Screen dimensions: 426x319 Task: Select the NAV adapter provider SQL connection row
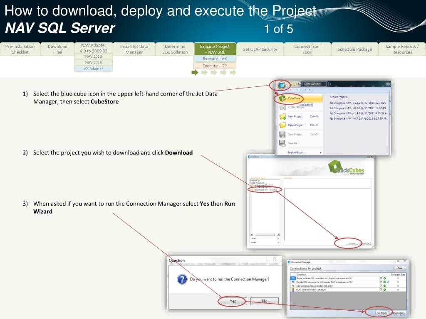[348, 282]
